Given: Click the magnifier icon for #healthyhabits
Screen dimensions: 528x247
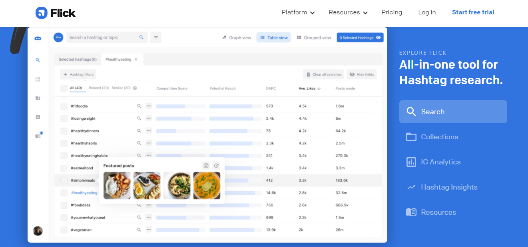Looking at the screenshot, I should pyautogui.click(x=139, y=143).
